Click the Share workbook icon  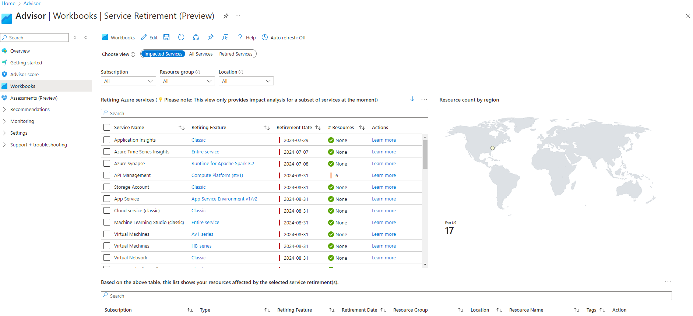196,37
